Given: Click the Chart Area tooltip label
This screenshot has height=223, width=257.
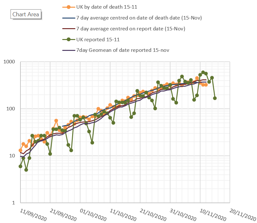Looking at the screenshot, I should point(26,14).
